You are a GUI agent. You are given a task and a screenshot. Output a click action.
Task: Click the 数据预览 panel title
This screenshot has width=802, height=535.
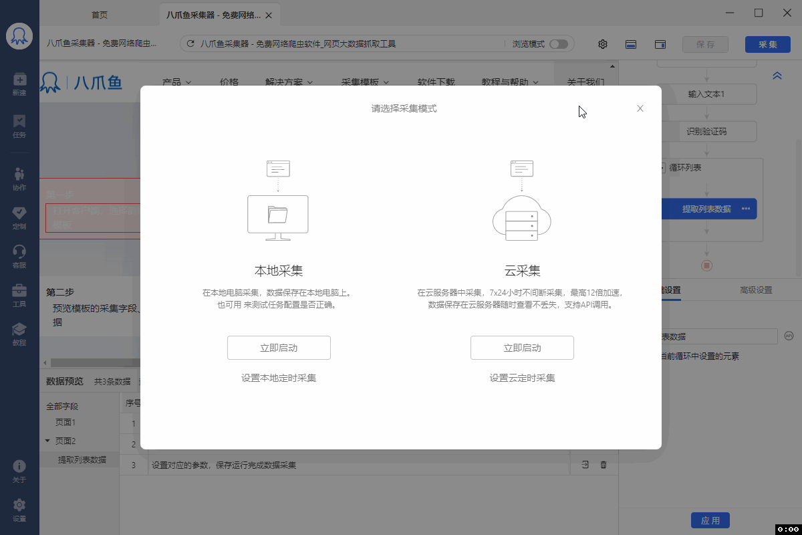pyautogui.click(x=65, y=381)
